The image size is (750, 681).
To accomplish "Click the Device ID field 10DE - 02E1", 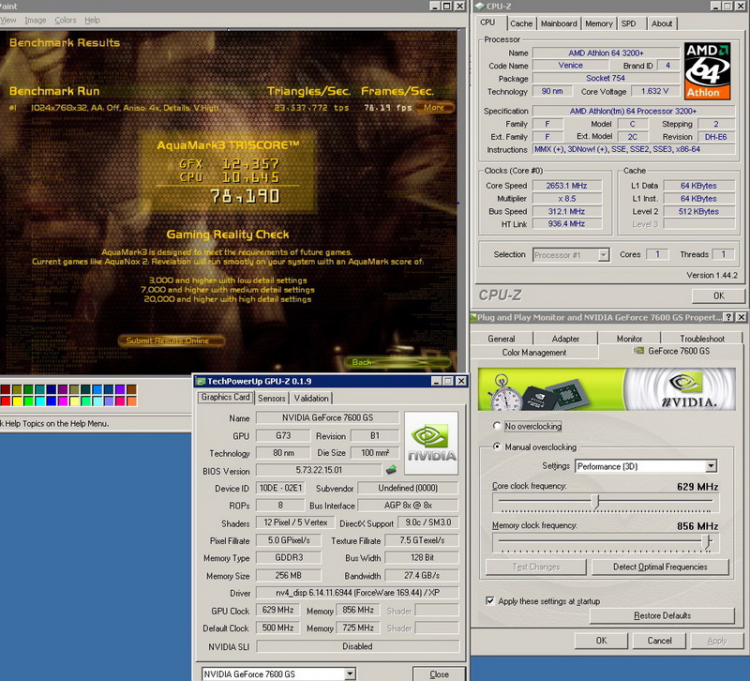I will tap(280, 488).
